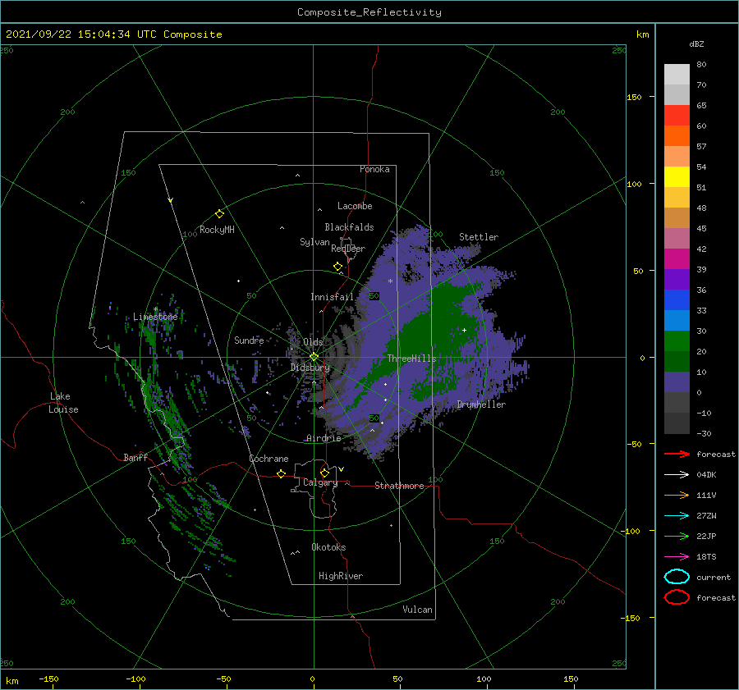Click the RedDeer city label

coord(348,249)
